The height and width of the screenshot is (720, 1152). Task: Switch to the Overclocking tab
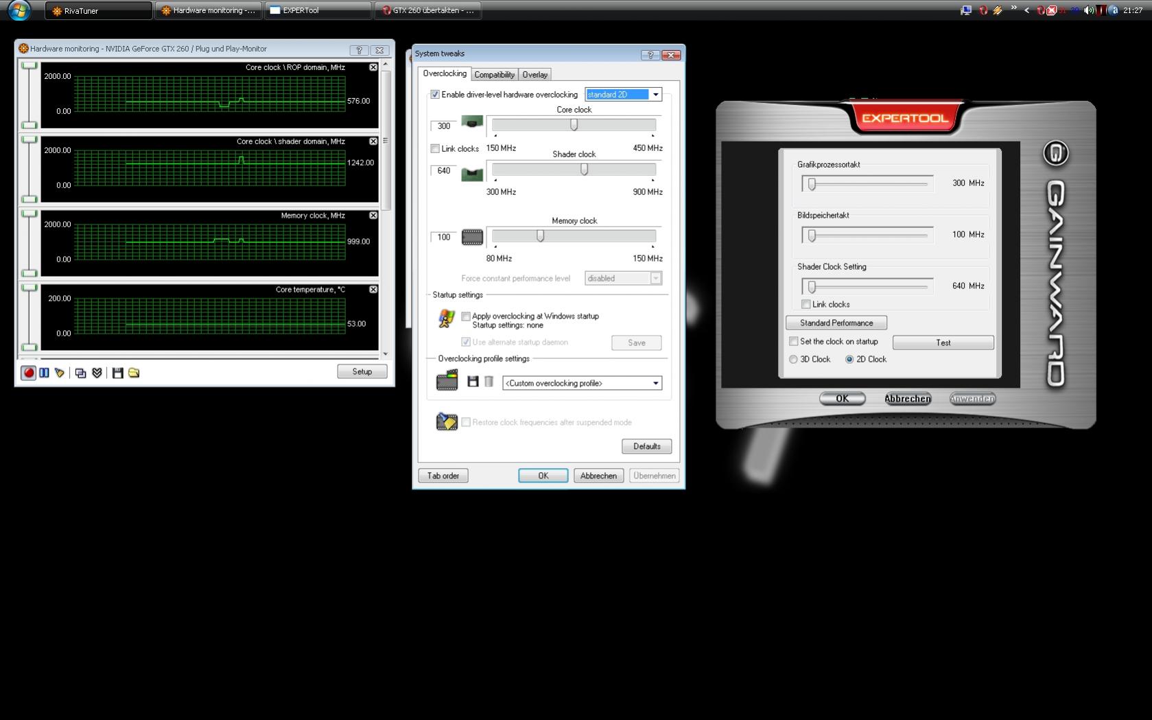point(445,73)
